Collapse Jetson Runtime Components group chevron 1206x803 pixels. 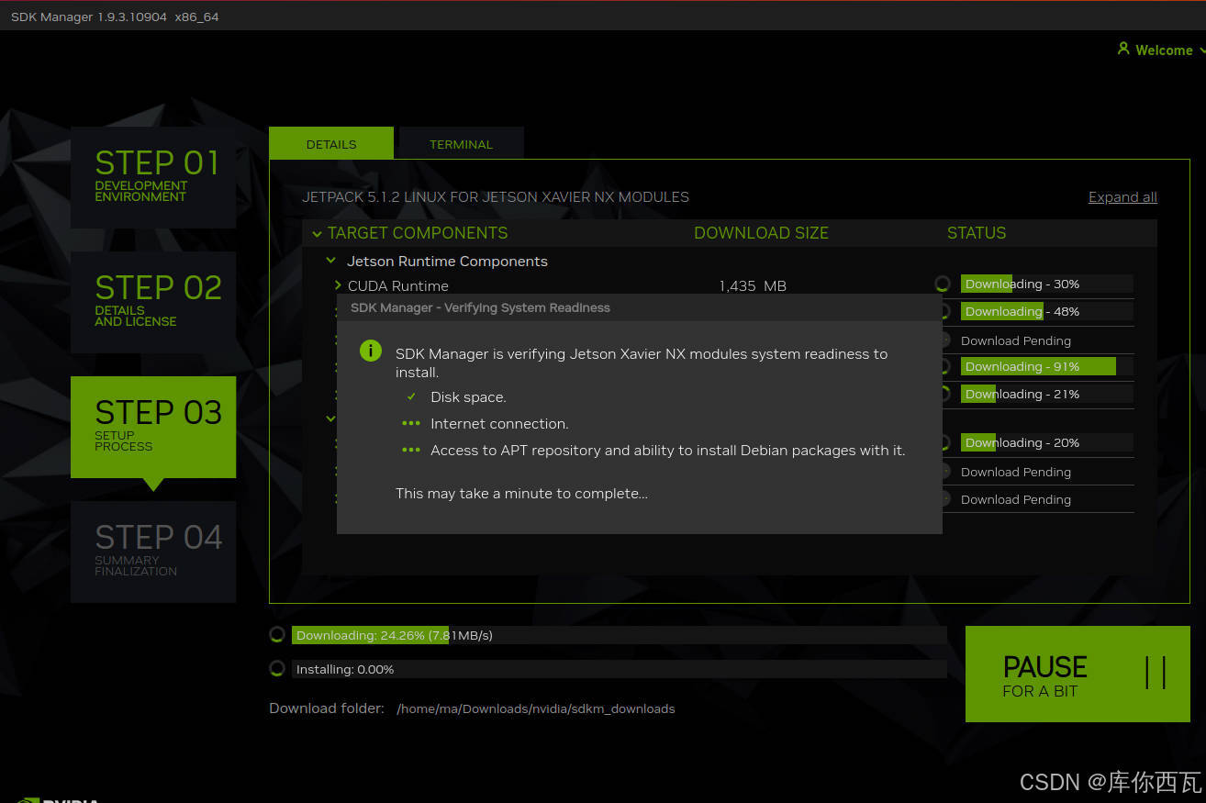click(331, 262)
